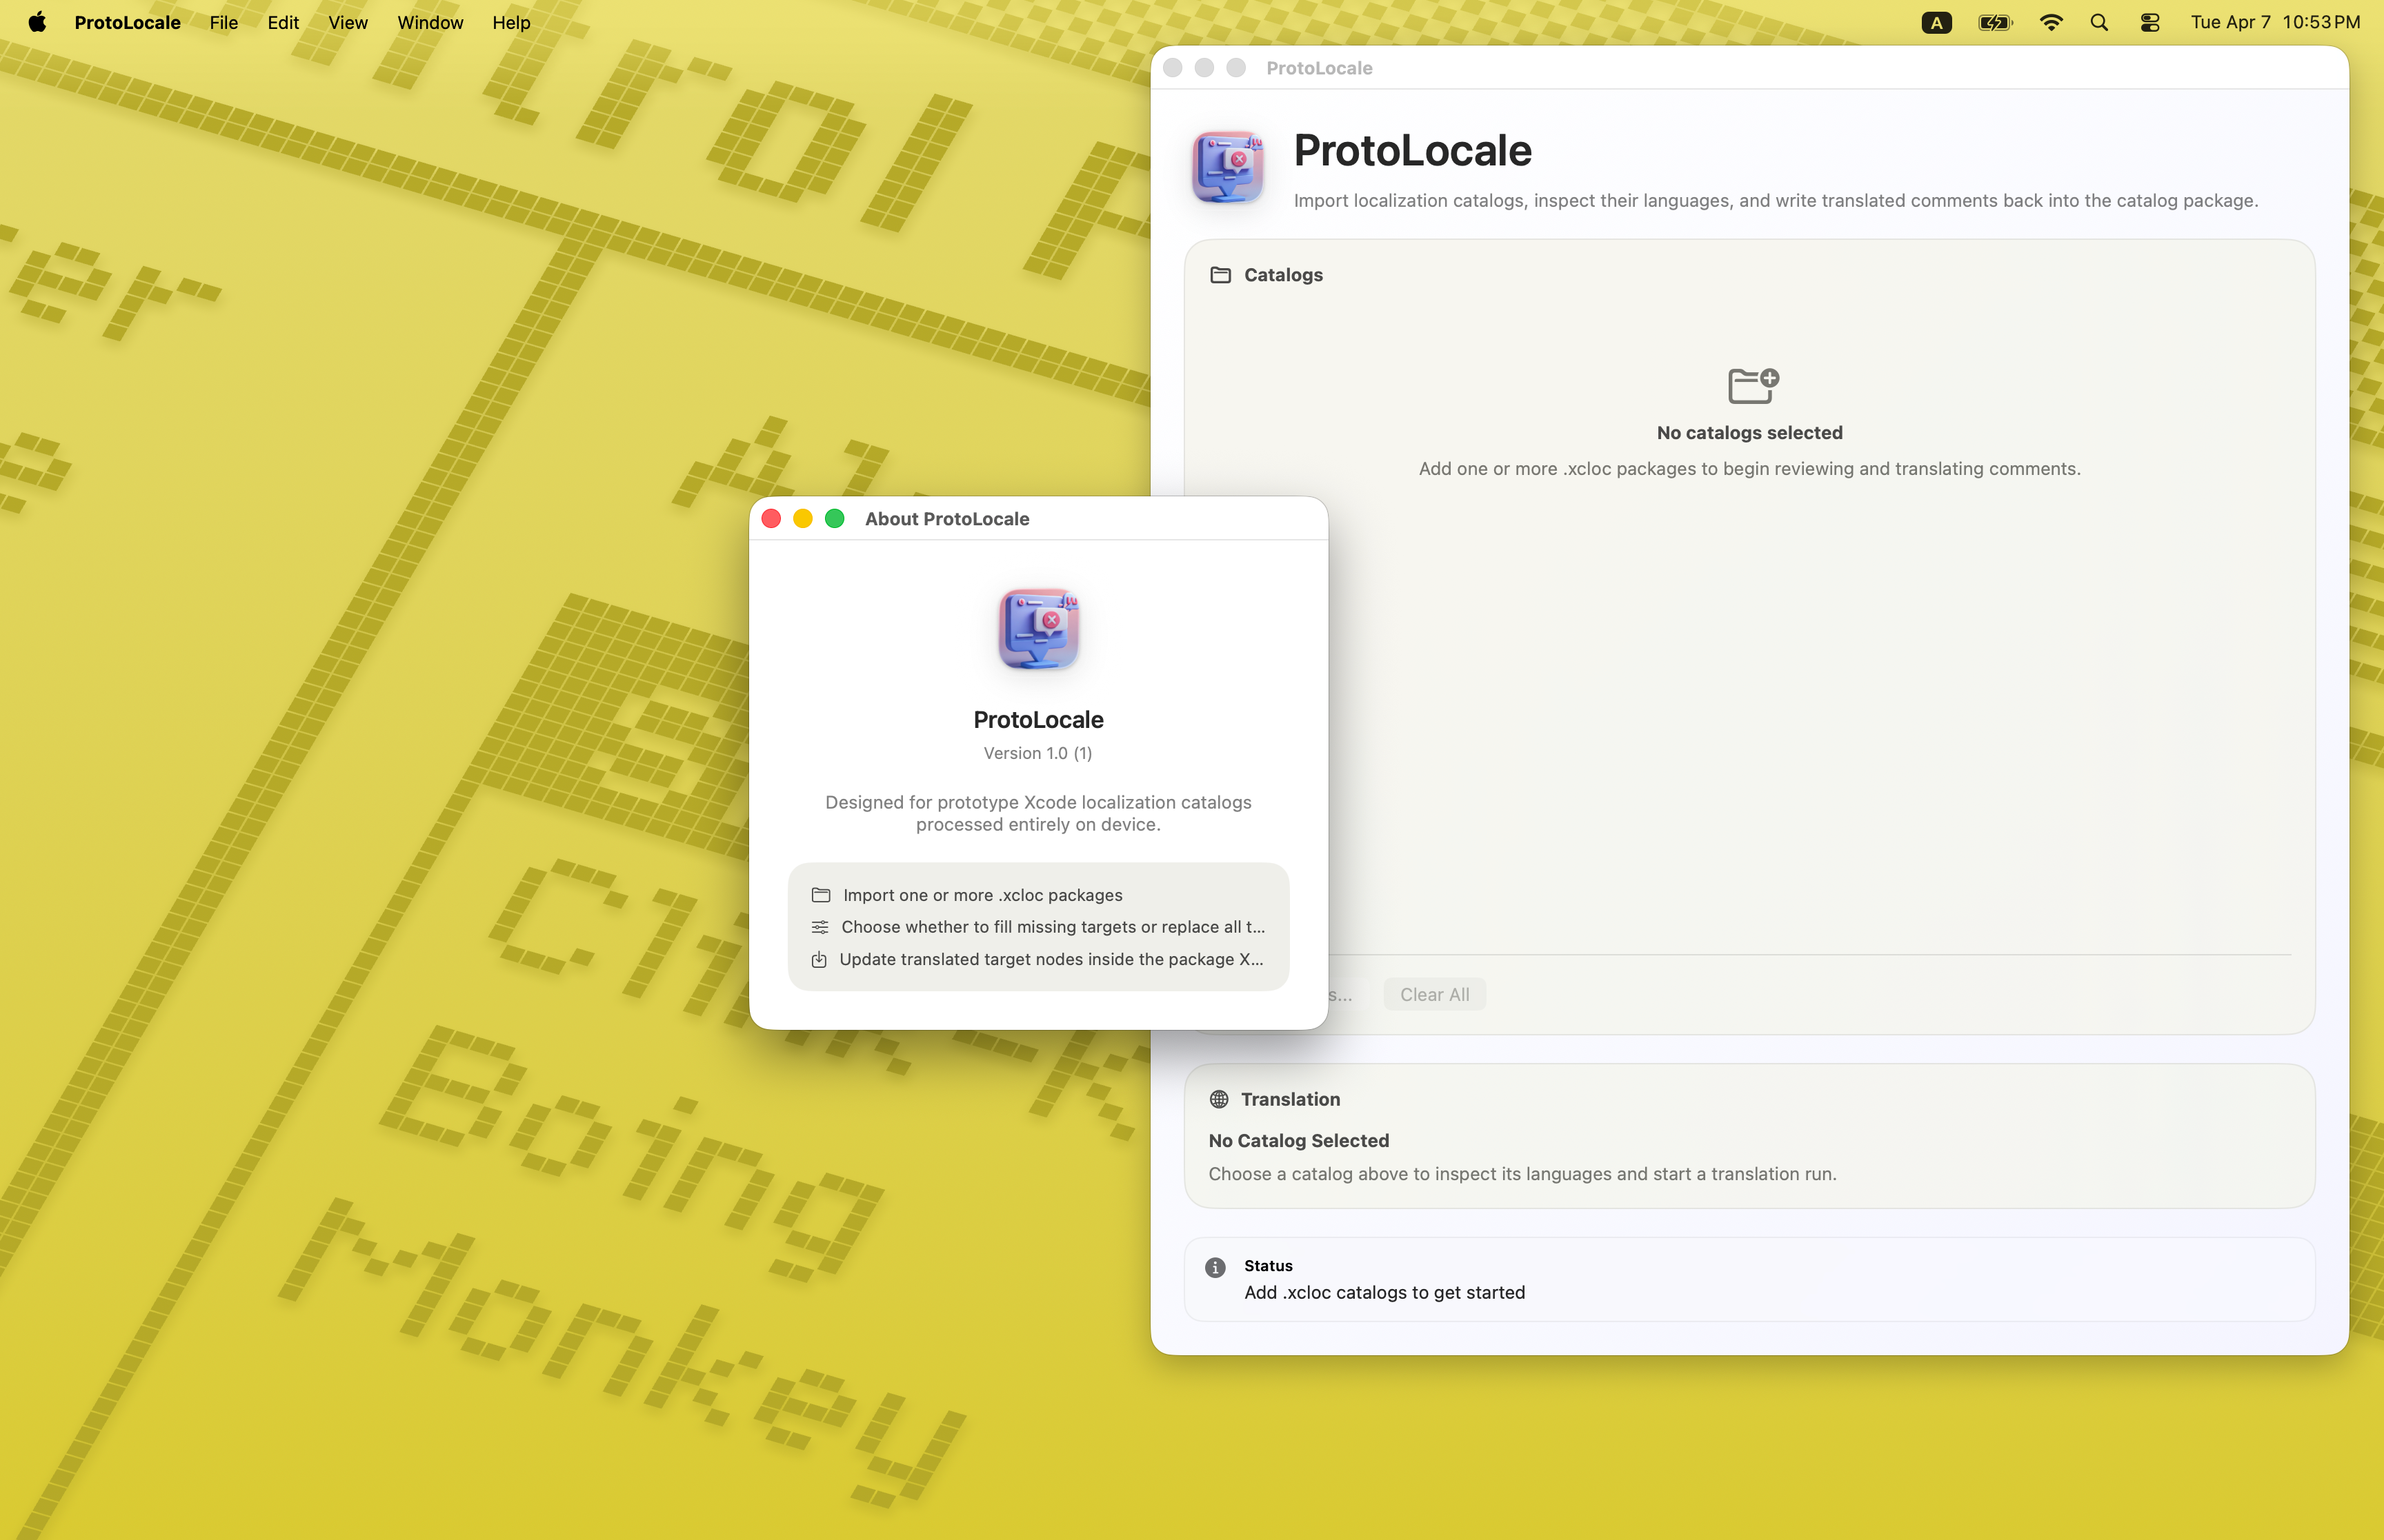The width and height of the screenshot is (2384, 1540).
Task: Click the Translation globe icon
Action: tap(1218, 1099)
